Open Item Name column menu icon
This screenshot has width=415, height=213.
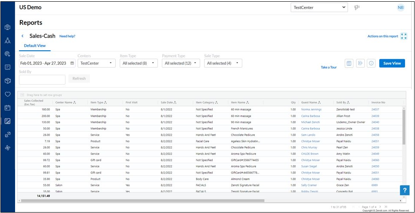[248, 102]
